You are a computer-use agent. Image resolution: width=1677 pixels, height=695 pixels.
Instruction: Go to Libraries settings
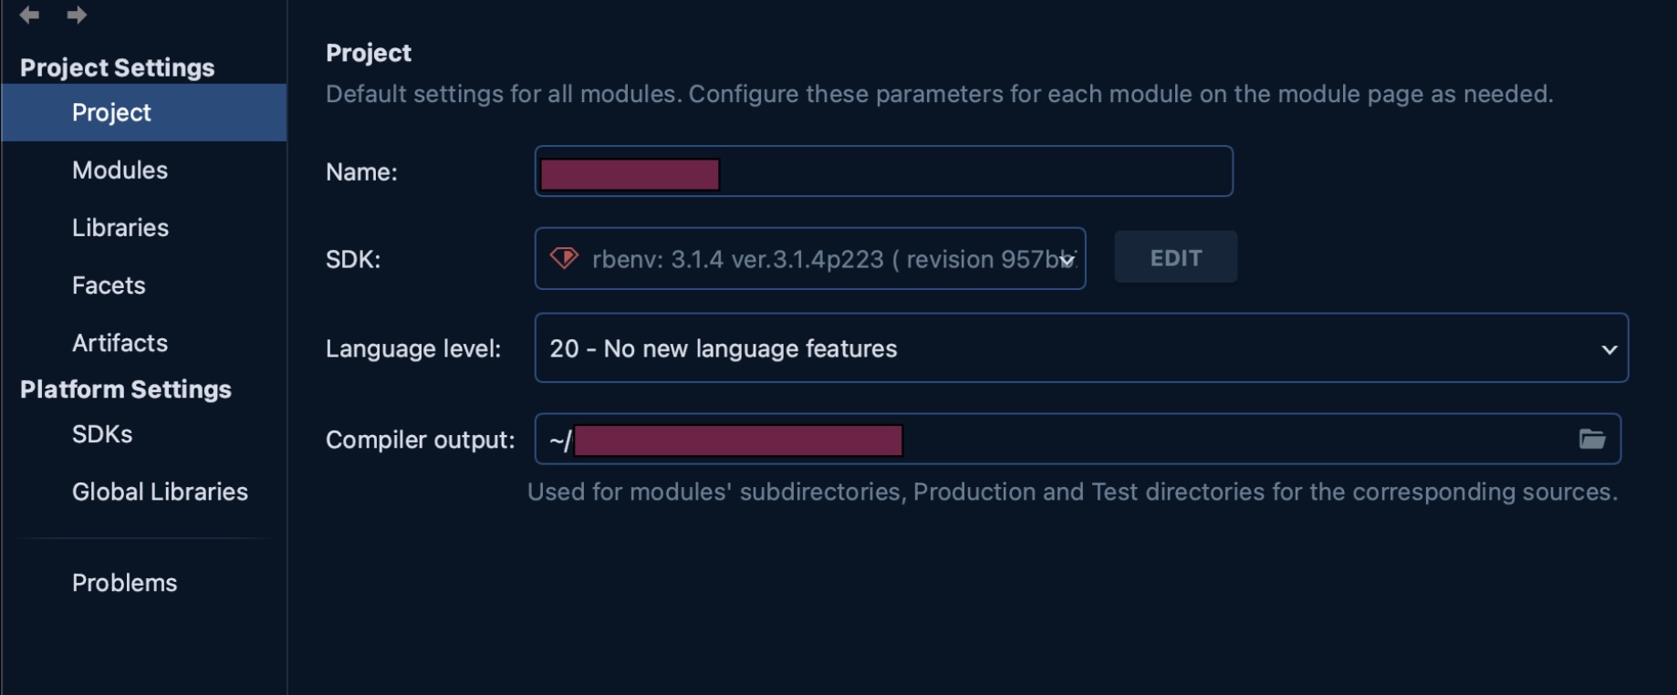[120, 228]
